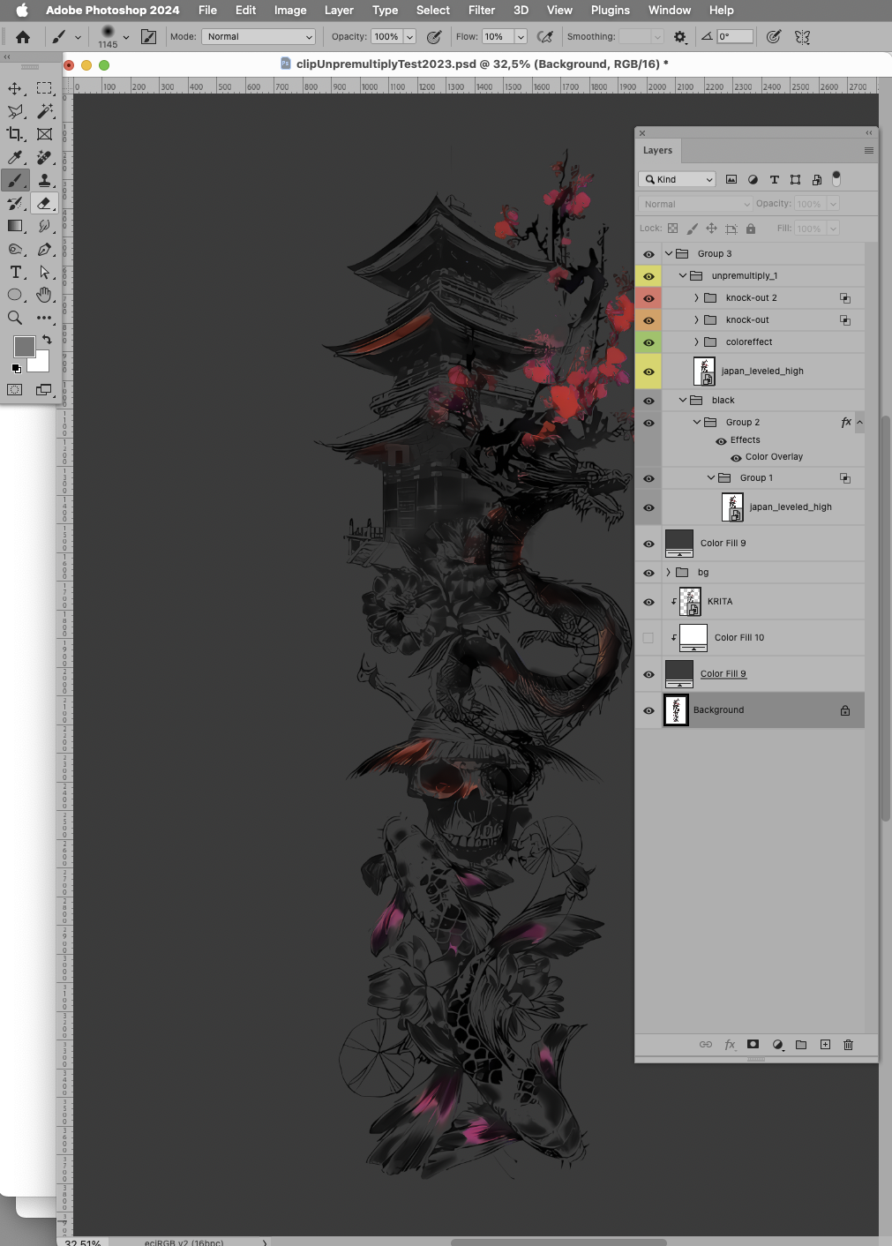This screenshot has width=892, height=1246.
Task: Show the Color Fill 10 layer
Action: click(x=648, y=637)
